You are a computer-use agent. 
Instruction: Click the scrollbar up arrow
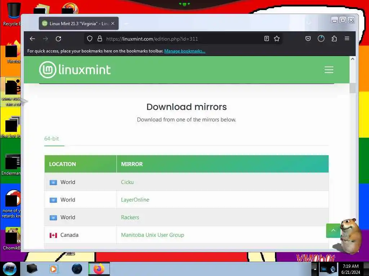352,59
